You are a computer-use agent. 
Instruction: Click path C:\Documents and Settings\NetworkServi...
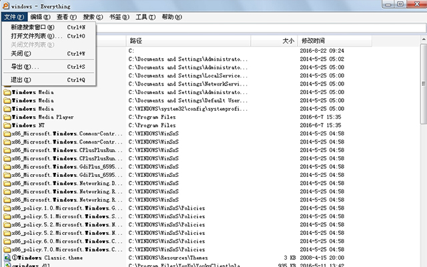(188, 84)
